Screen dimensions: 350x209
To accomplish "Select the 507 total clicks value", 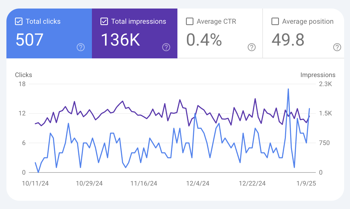I will point(29,40).
